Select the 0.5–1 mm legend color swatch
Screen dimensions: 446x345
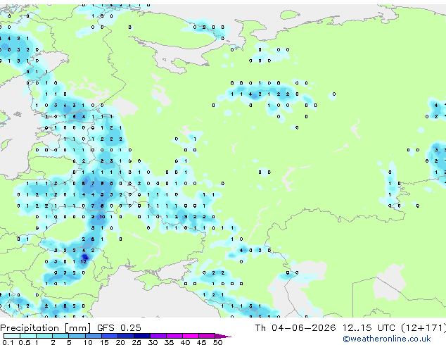28,336
